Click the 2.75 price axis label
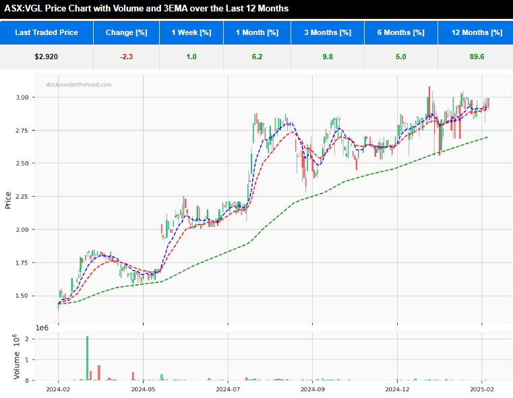 22,131
